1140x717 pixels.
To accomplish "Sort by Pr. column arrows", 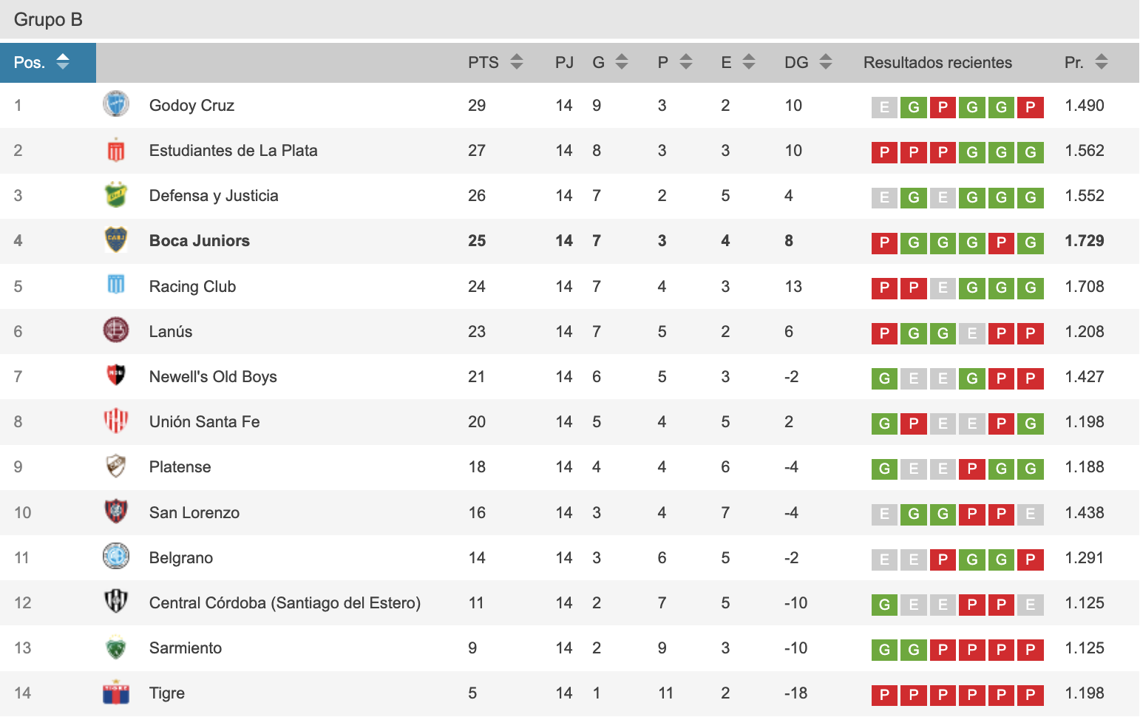I will [x=1102, y=62].
